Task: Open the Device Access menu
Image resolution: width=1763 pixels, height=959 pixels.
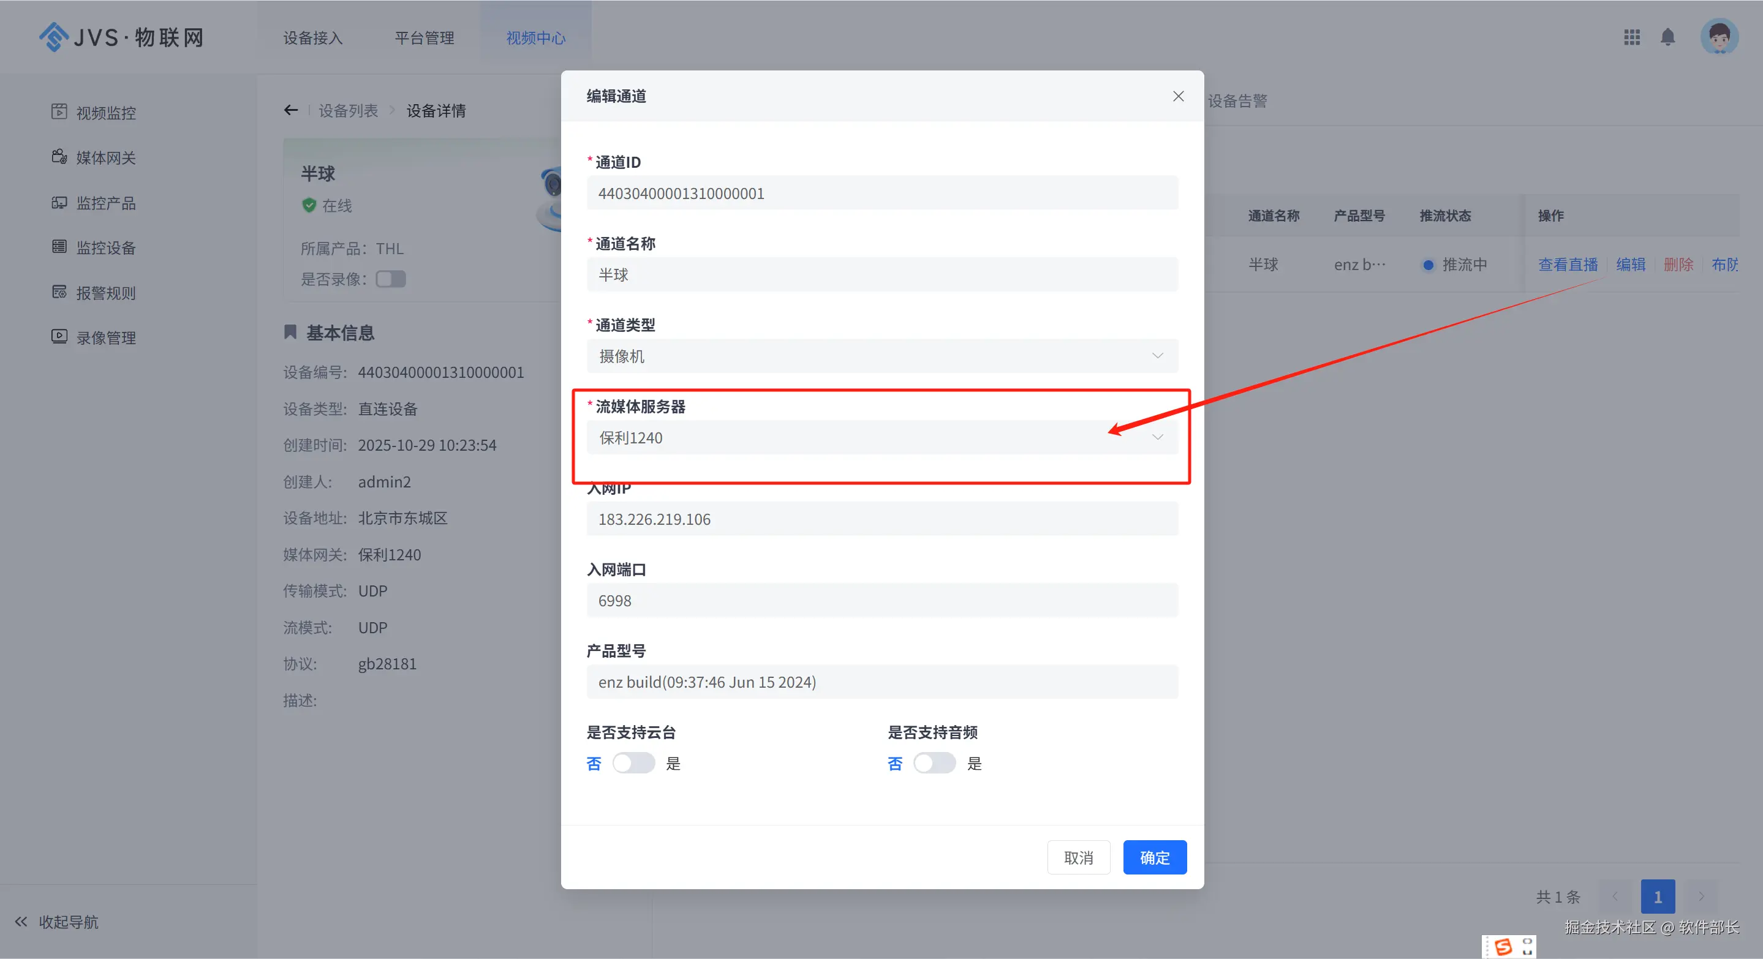Action: point(313,37)
